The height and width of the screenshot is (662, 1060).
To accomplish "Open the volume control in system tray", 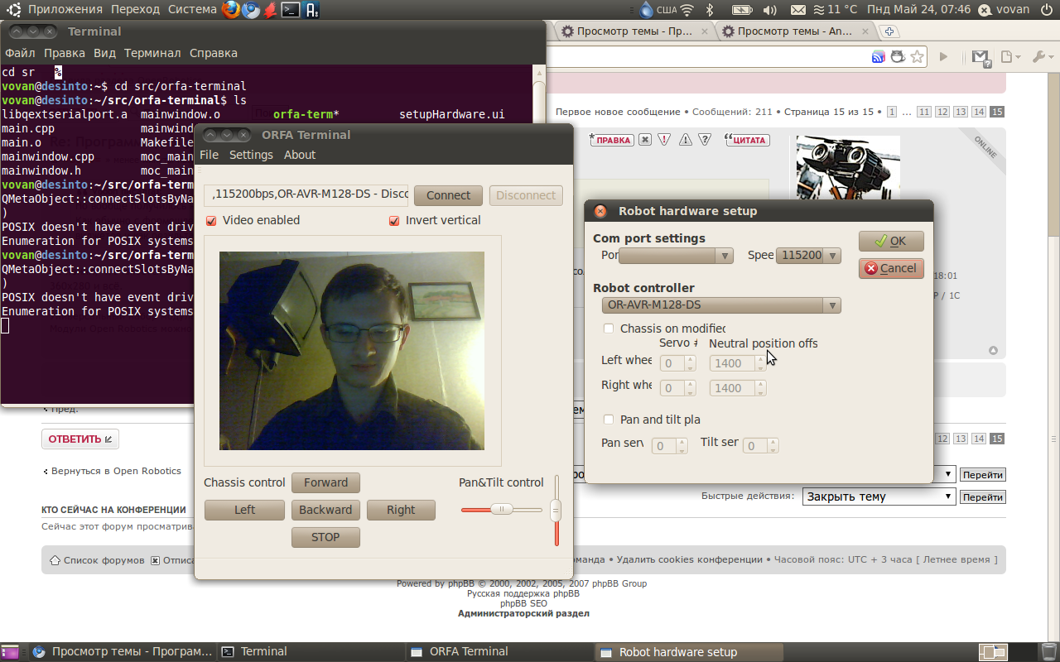I will [769, 10].
